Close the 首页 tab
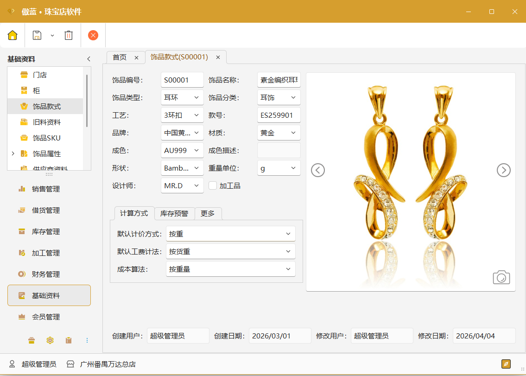 coord(137,58)
